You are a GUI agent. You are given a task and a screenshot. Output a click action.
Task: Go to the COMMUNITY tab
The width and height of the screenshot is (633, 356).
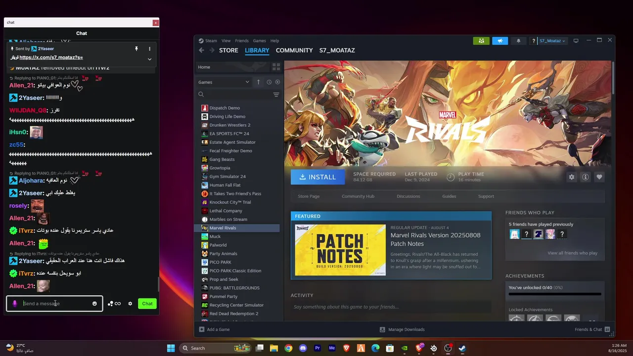294,50
